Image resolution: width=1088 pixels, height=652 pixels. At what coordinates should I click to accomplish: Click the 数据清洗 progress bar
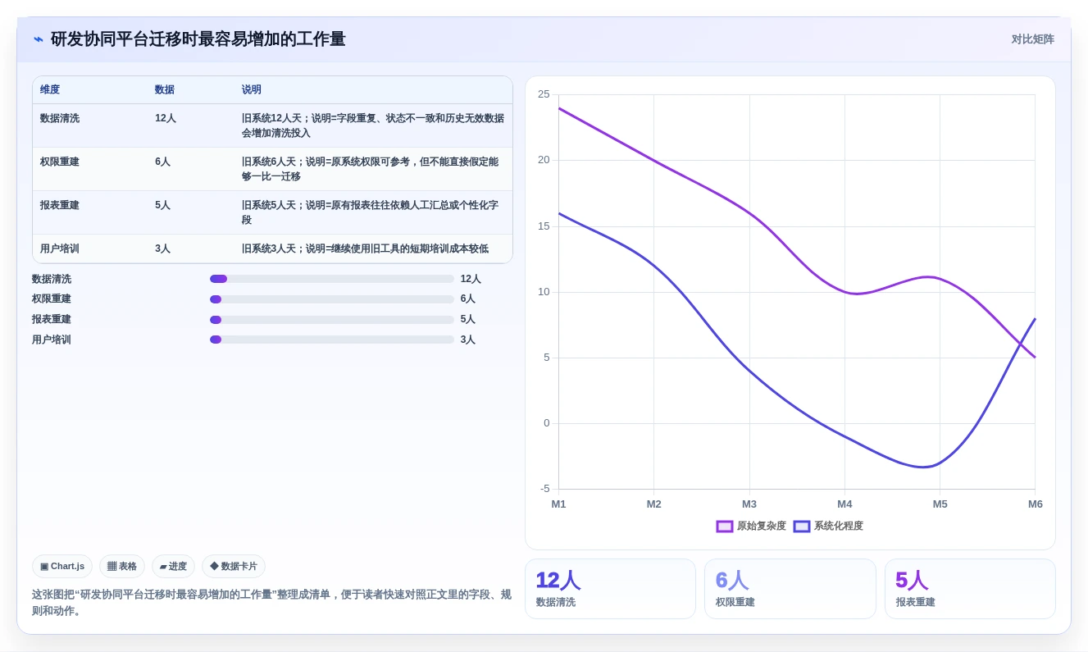[332, 279]
